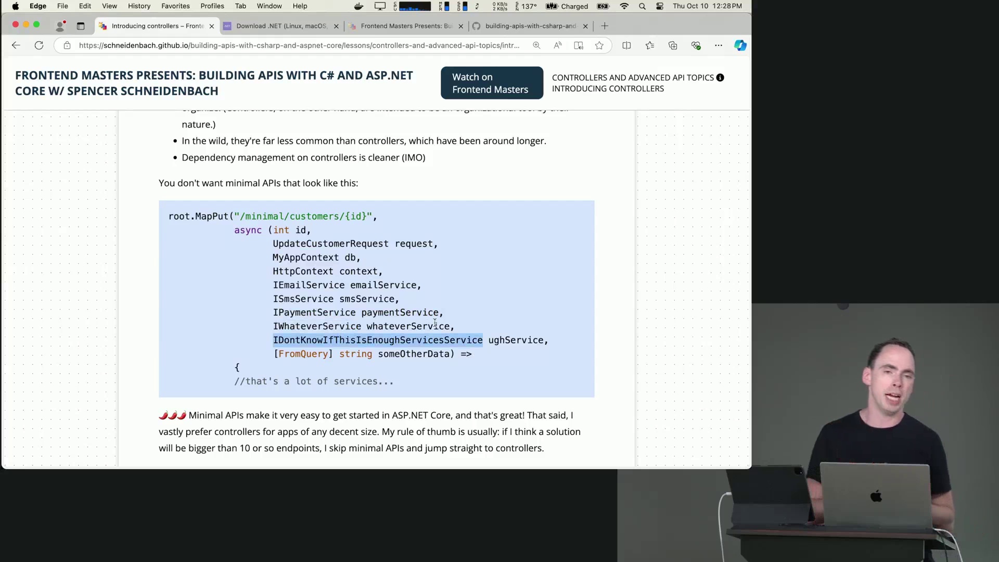
Task: Click the [FromQuery] attribute in code
Action: click(303, 354)
